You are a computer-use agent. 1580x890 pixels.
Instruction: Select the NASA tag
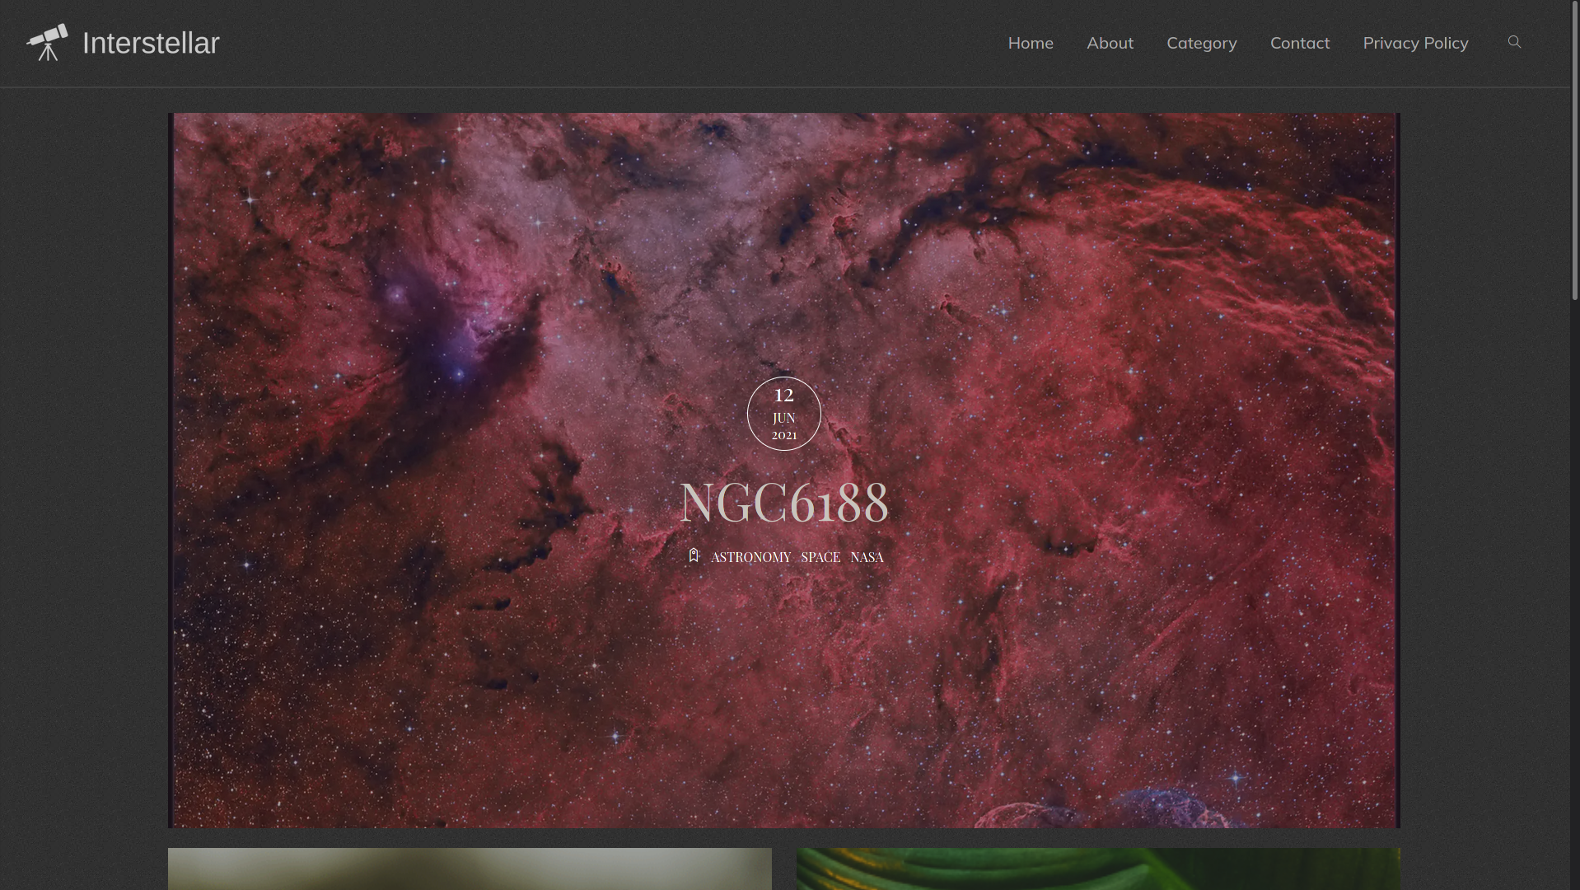tap(867, 557)
